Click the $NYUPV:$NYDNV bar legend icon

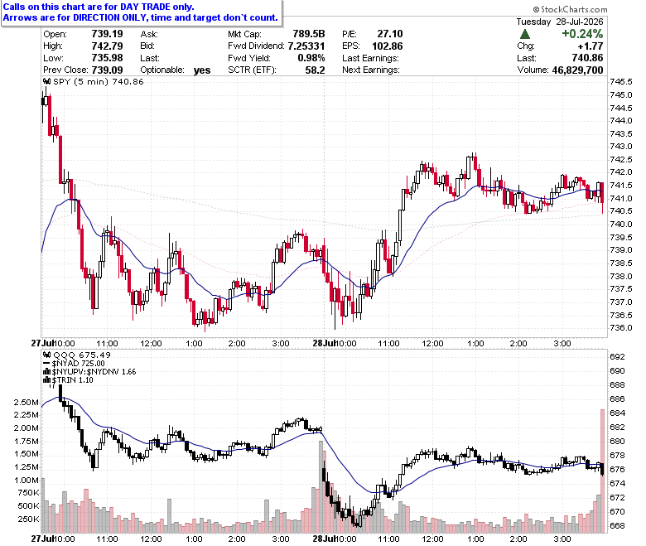[47, 372]
